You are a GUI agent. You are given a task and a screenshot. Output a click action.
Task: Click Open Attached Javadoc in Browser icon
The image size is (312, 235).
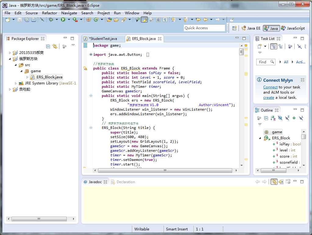pyautogui.click(x=288, y=182)
